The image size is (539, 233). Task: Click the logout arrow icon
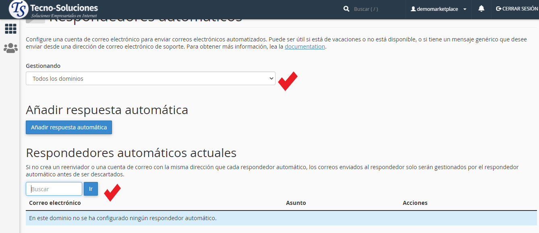click(x=499, y=9)
